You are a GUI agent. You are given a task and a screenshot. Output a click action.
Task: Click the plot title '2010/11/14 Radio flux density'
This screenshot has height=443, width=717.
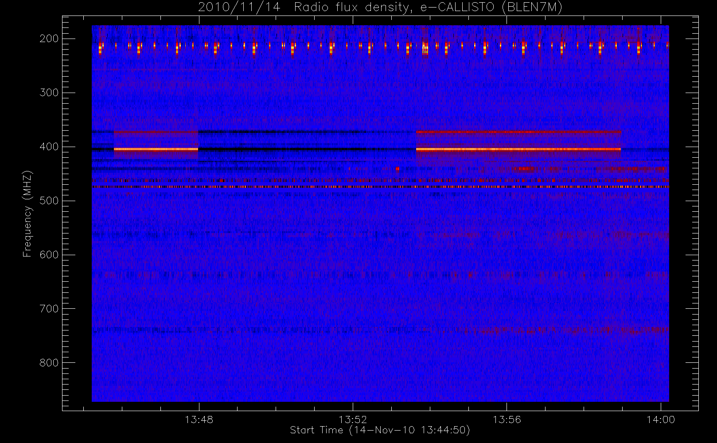click(380, 8)
